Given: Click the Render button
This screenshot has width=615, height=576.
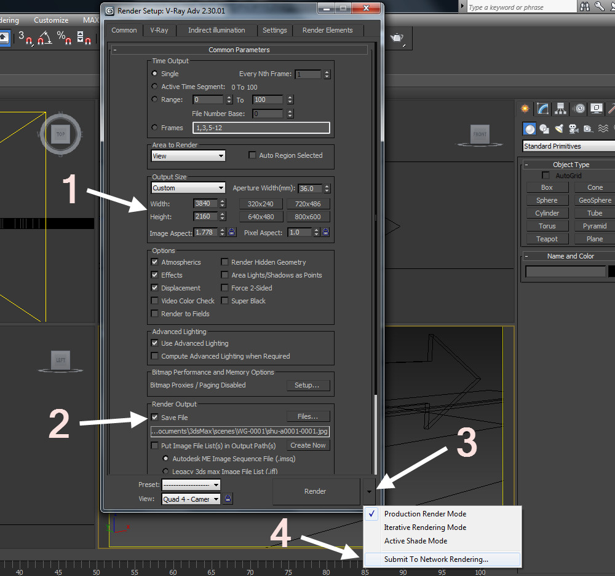Looking at the screenshot, I should [315, 491].
